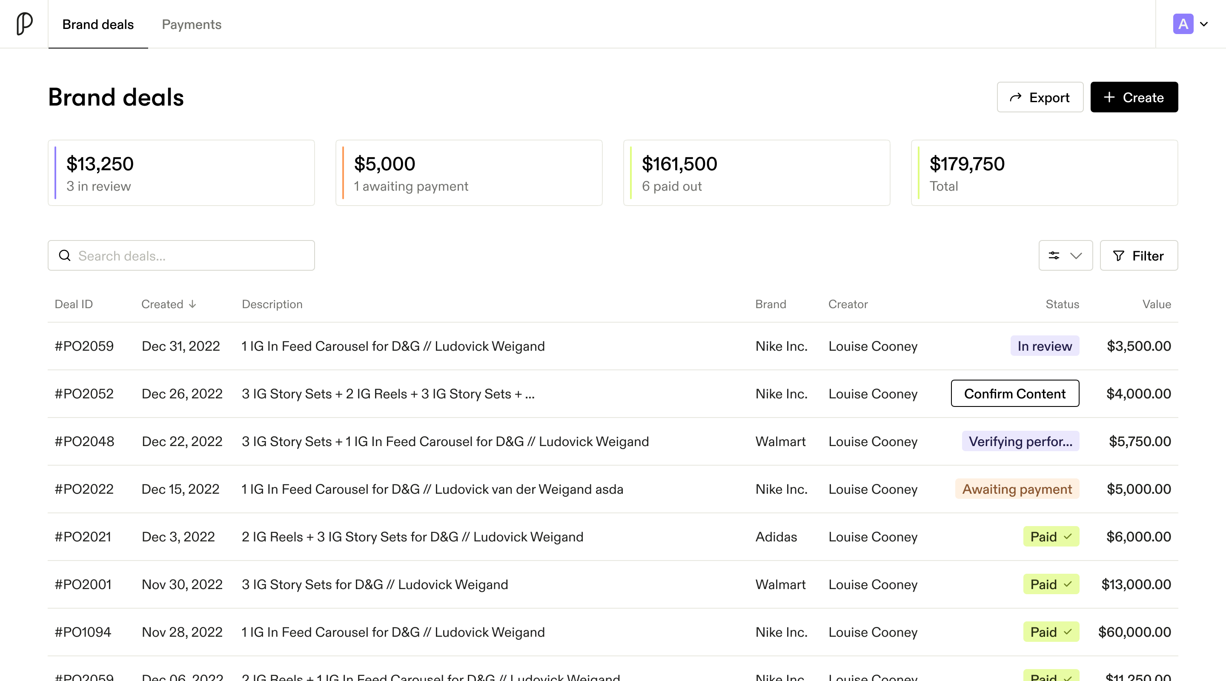Click the app logo icon
This screenshot has height=681, width=1226.
coord(24,24)
